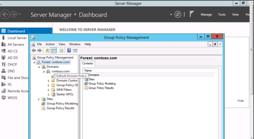Click the Server Manager back arrow
Screen dimensions: 254x139
tap(5, 15)
